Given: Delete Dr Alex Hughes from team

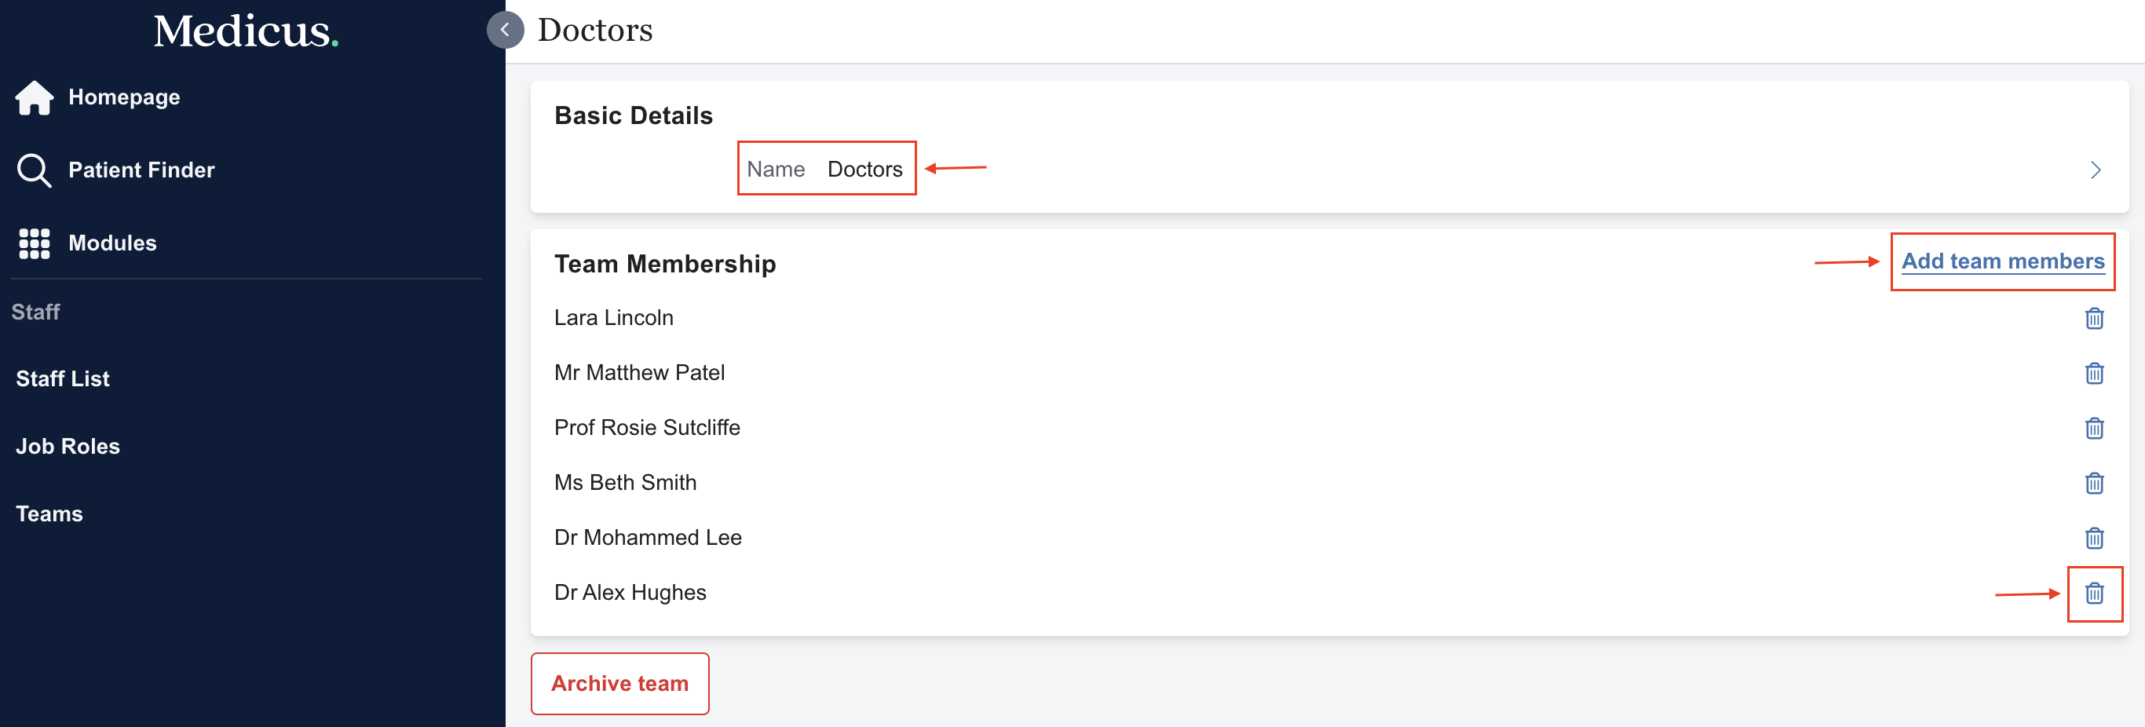Looking at the screenshot, I should point(2093,593).
